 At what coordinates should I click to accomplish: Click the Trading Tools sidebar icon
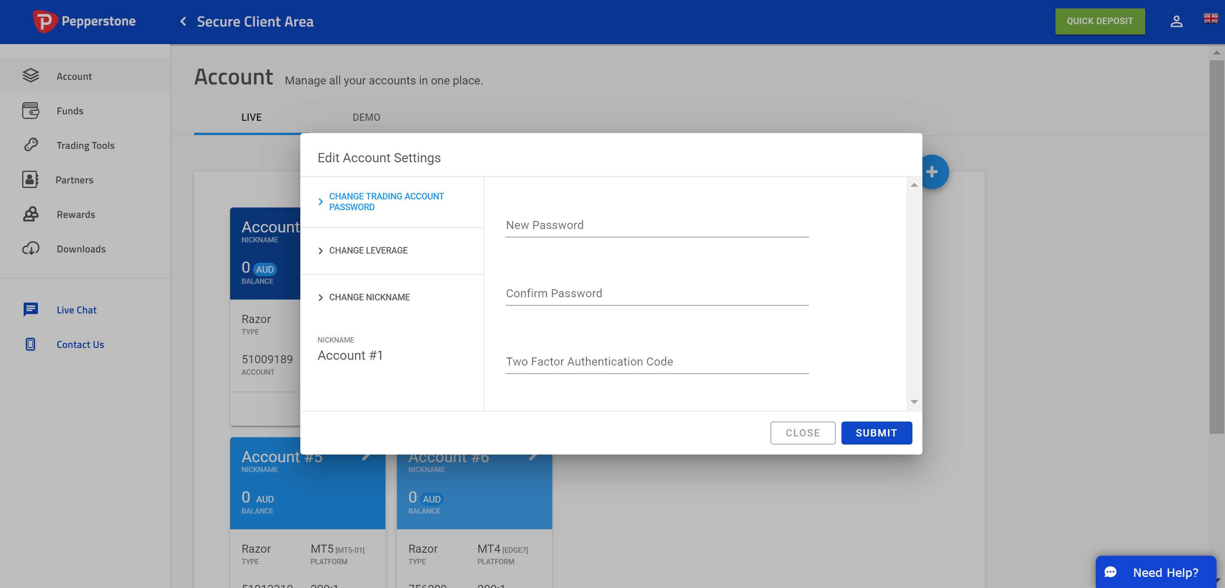[x=31, y=145]
